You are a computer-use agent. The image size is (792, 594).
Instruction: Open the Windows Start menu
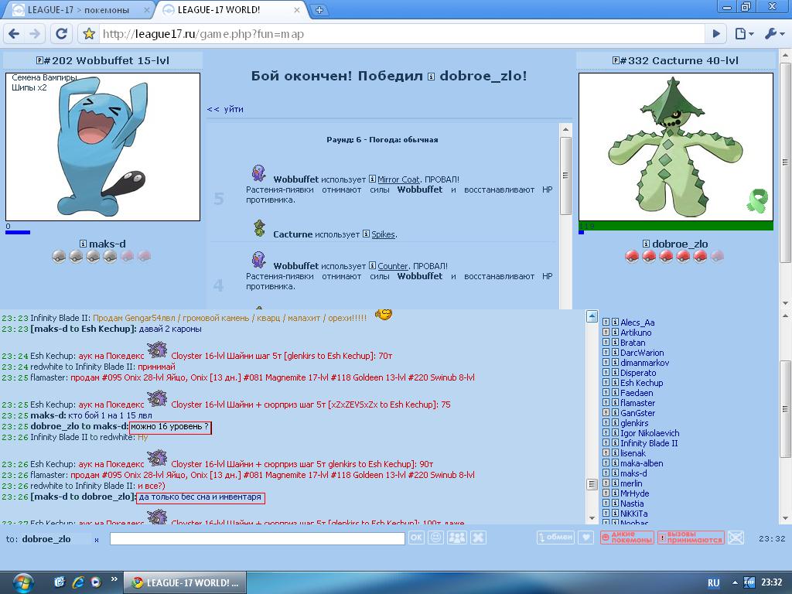tap(22, 583)
